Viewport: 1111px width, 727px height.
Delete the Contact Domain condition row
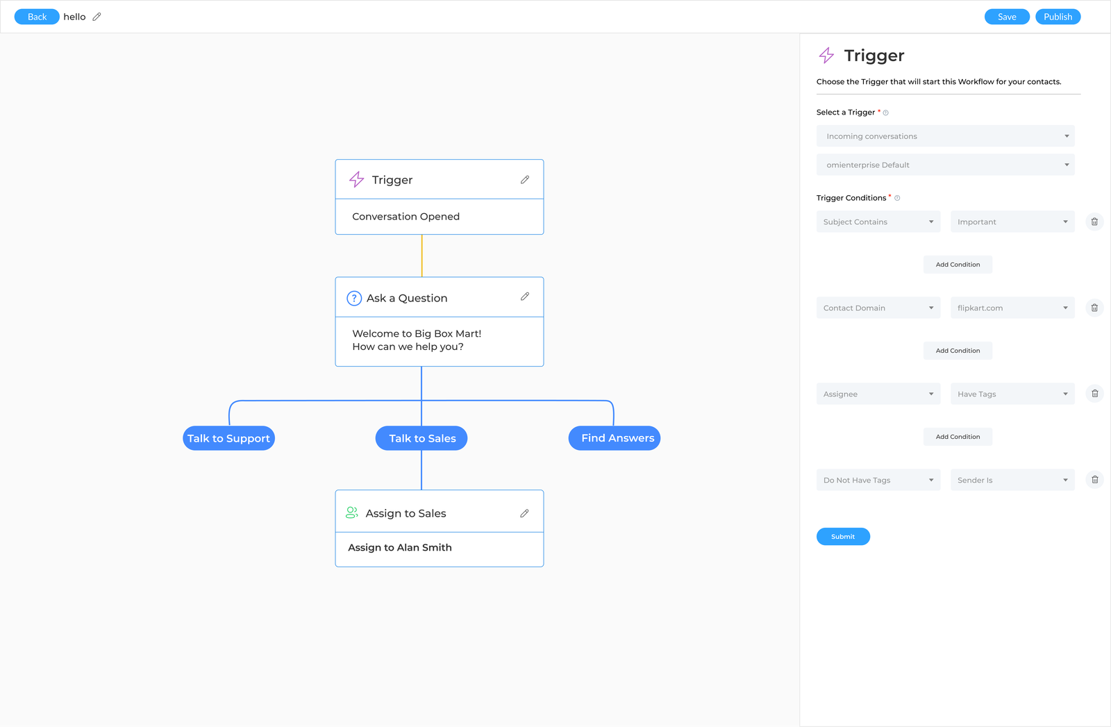click(x=1094, y=308)
